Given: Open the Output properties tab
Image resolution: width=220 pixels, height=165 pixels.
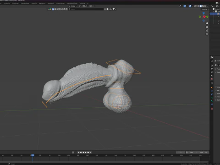Looking at the screenshot, I should pos(212,69).
